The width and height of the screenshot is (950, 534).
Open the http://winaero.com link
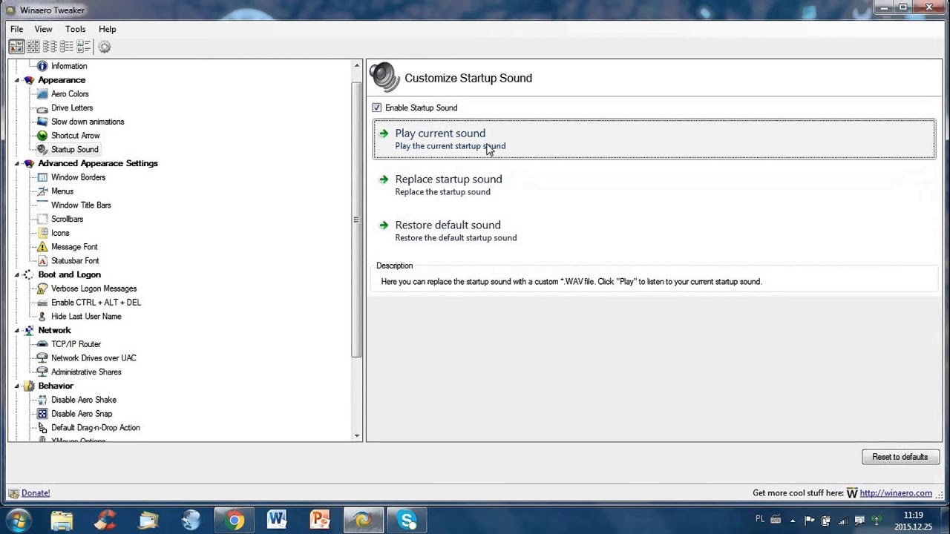point(896,492)
